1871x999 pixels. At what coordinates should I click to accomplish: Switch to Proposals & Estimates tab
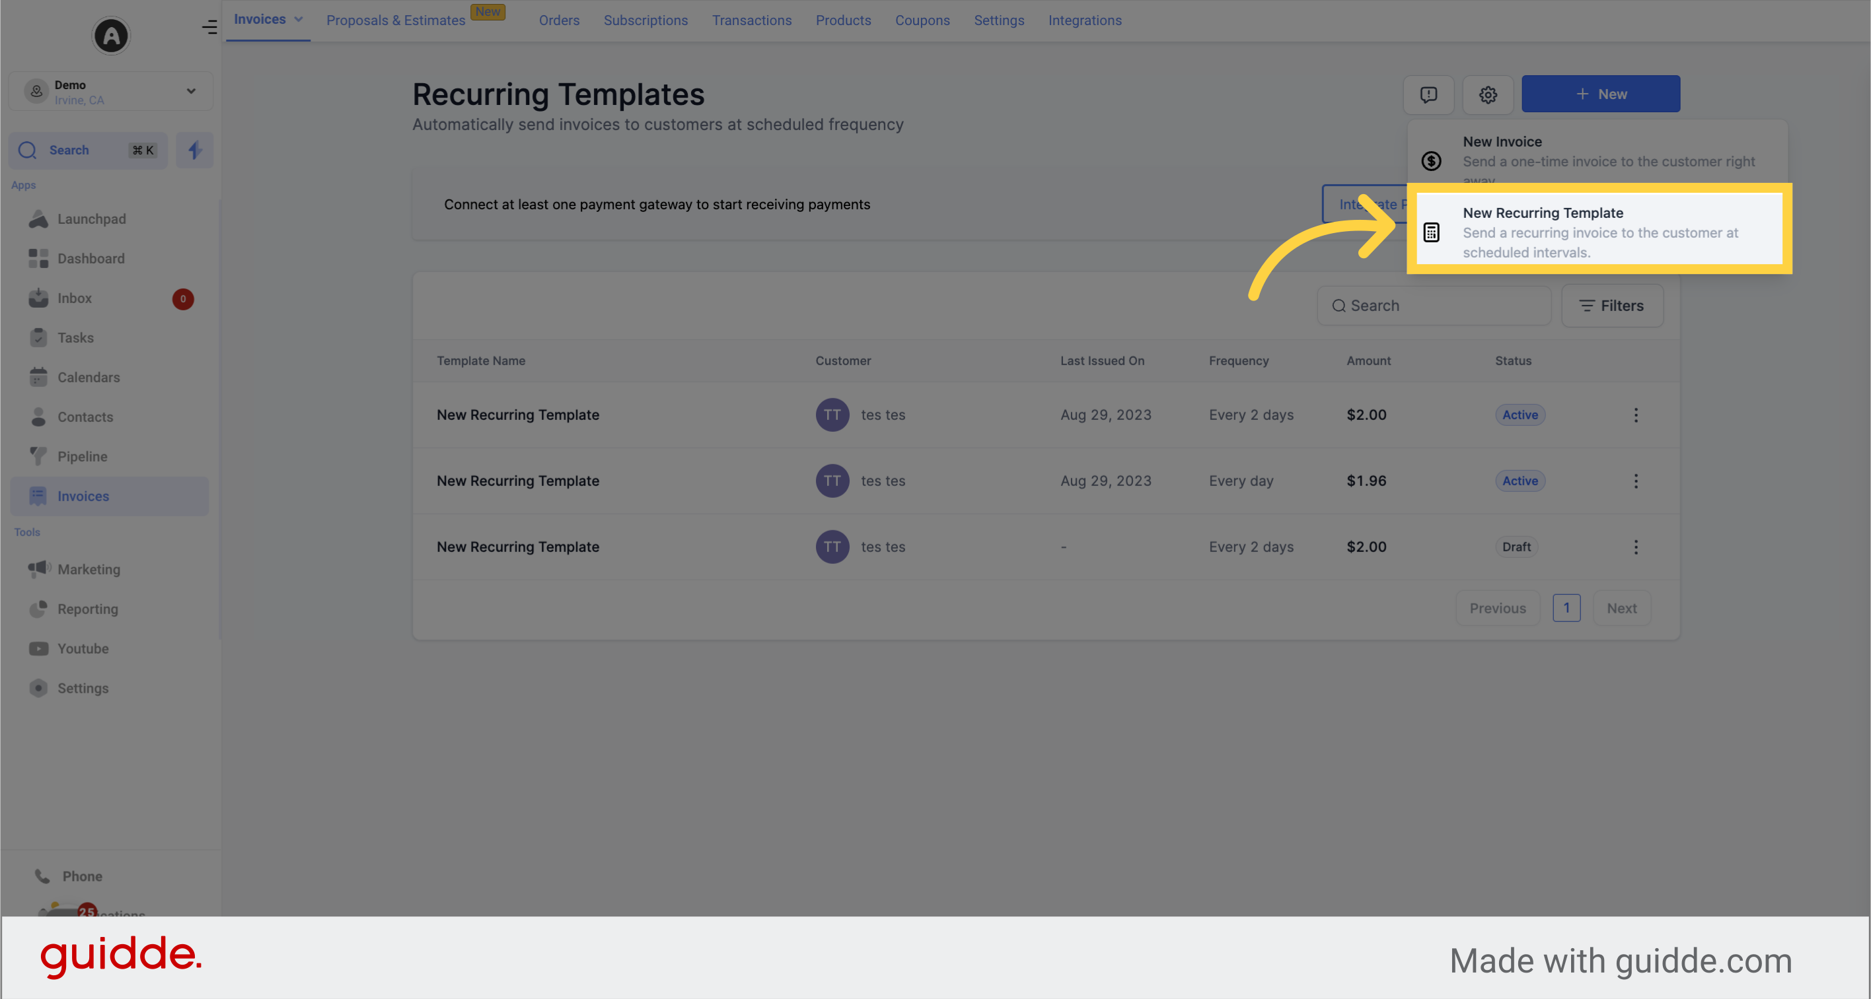pyautogui.click(x=396, y=20)
